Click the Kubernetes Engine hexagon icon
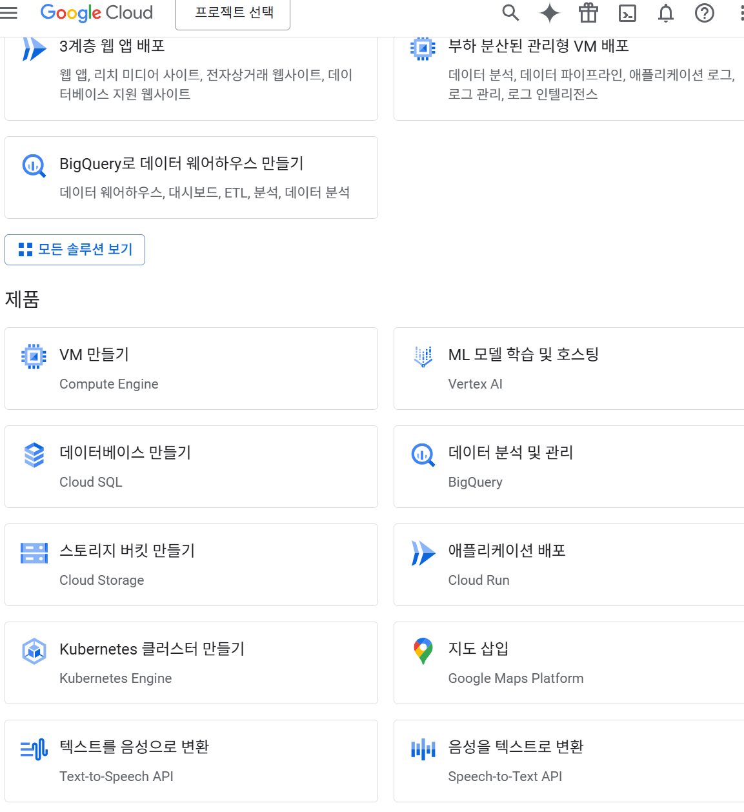This screenshot has height=812, width=744. [x=34, y=651]
